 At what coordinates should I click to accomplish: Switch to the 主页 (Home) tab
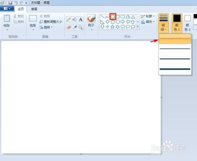(x=21, y=9)
